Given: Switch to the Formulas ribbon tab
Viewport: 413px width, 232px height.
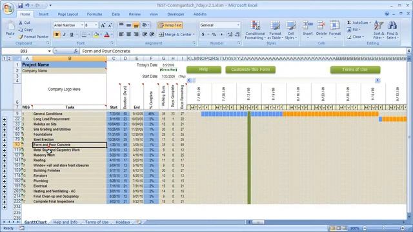Looking at the screenshot, I should [x=95, y=14].
